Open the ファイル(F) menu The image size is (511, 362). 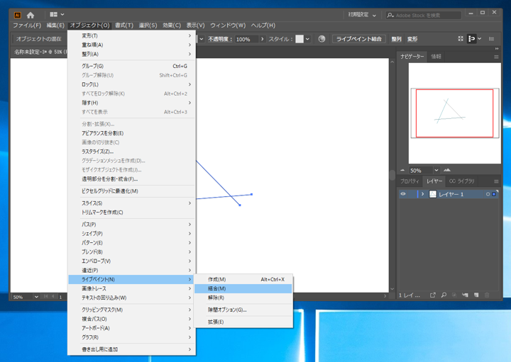click(27, 25)
